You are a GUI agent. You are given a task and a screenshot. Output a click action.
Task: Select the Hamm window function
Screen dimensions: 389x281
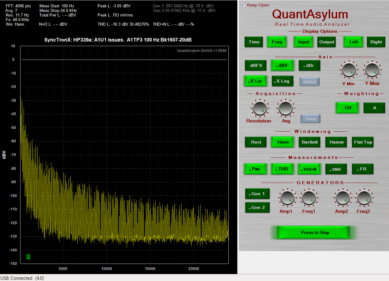coord(336,142)
